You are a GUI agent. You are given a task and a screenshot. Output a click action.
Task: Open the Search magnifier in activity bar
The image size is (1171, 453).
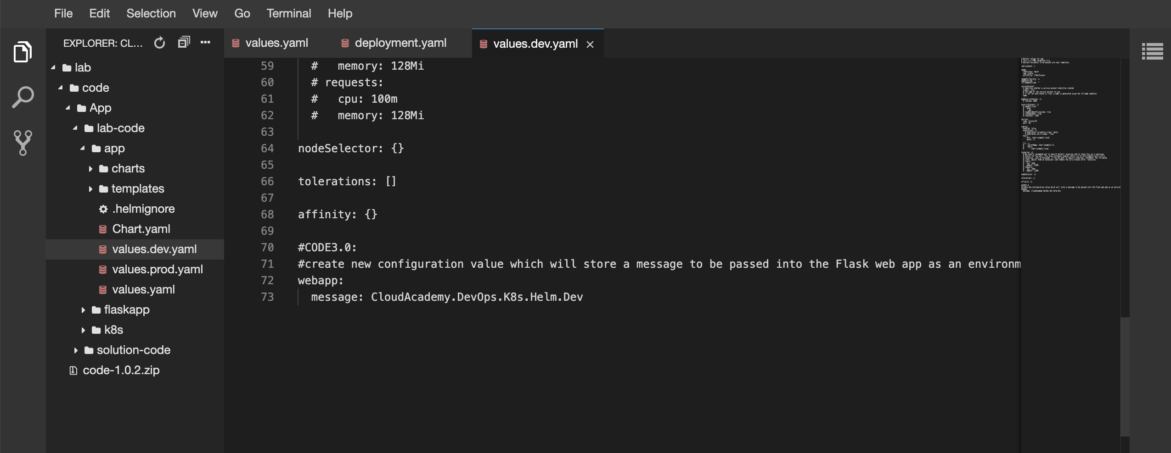23,97
